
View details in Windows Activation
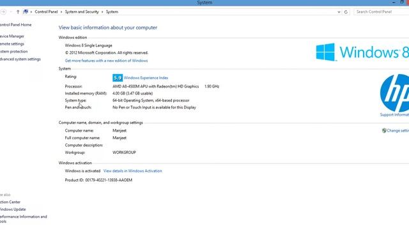tap(132, 171)
